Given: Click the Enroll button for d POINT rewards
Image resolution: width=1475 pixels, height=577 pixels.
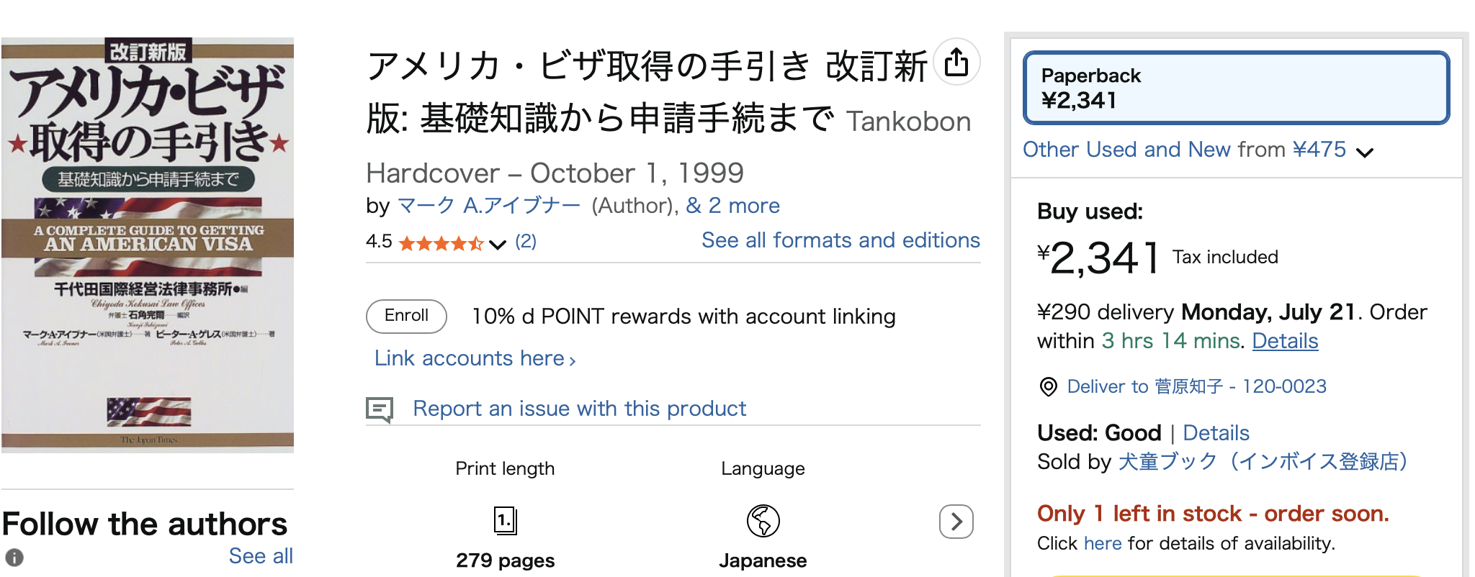Looking at the screenshot, I should (x=405, y=316).
